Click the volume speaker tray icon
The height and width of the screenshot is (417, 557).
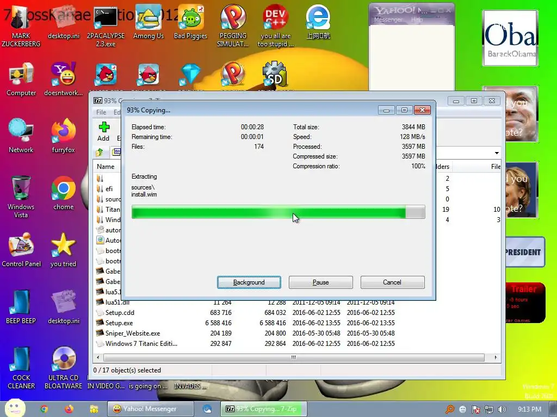502,409
